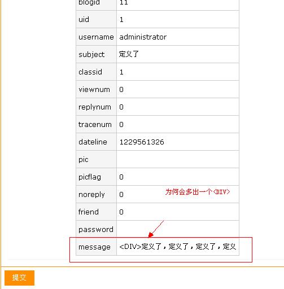Screen dimensions: 284x289
Task: Click the picflag value 0
Action: point(121,177)
